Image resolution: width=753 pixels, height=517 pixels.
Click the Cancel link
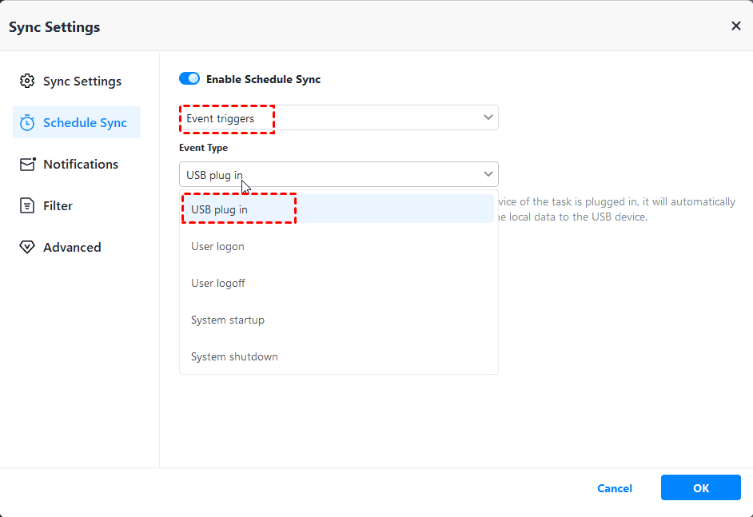click(615, 488)
